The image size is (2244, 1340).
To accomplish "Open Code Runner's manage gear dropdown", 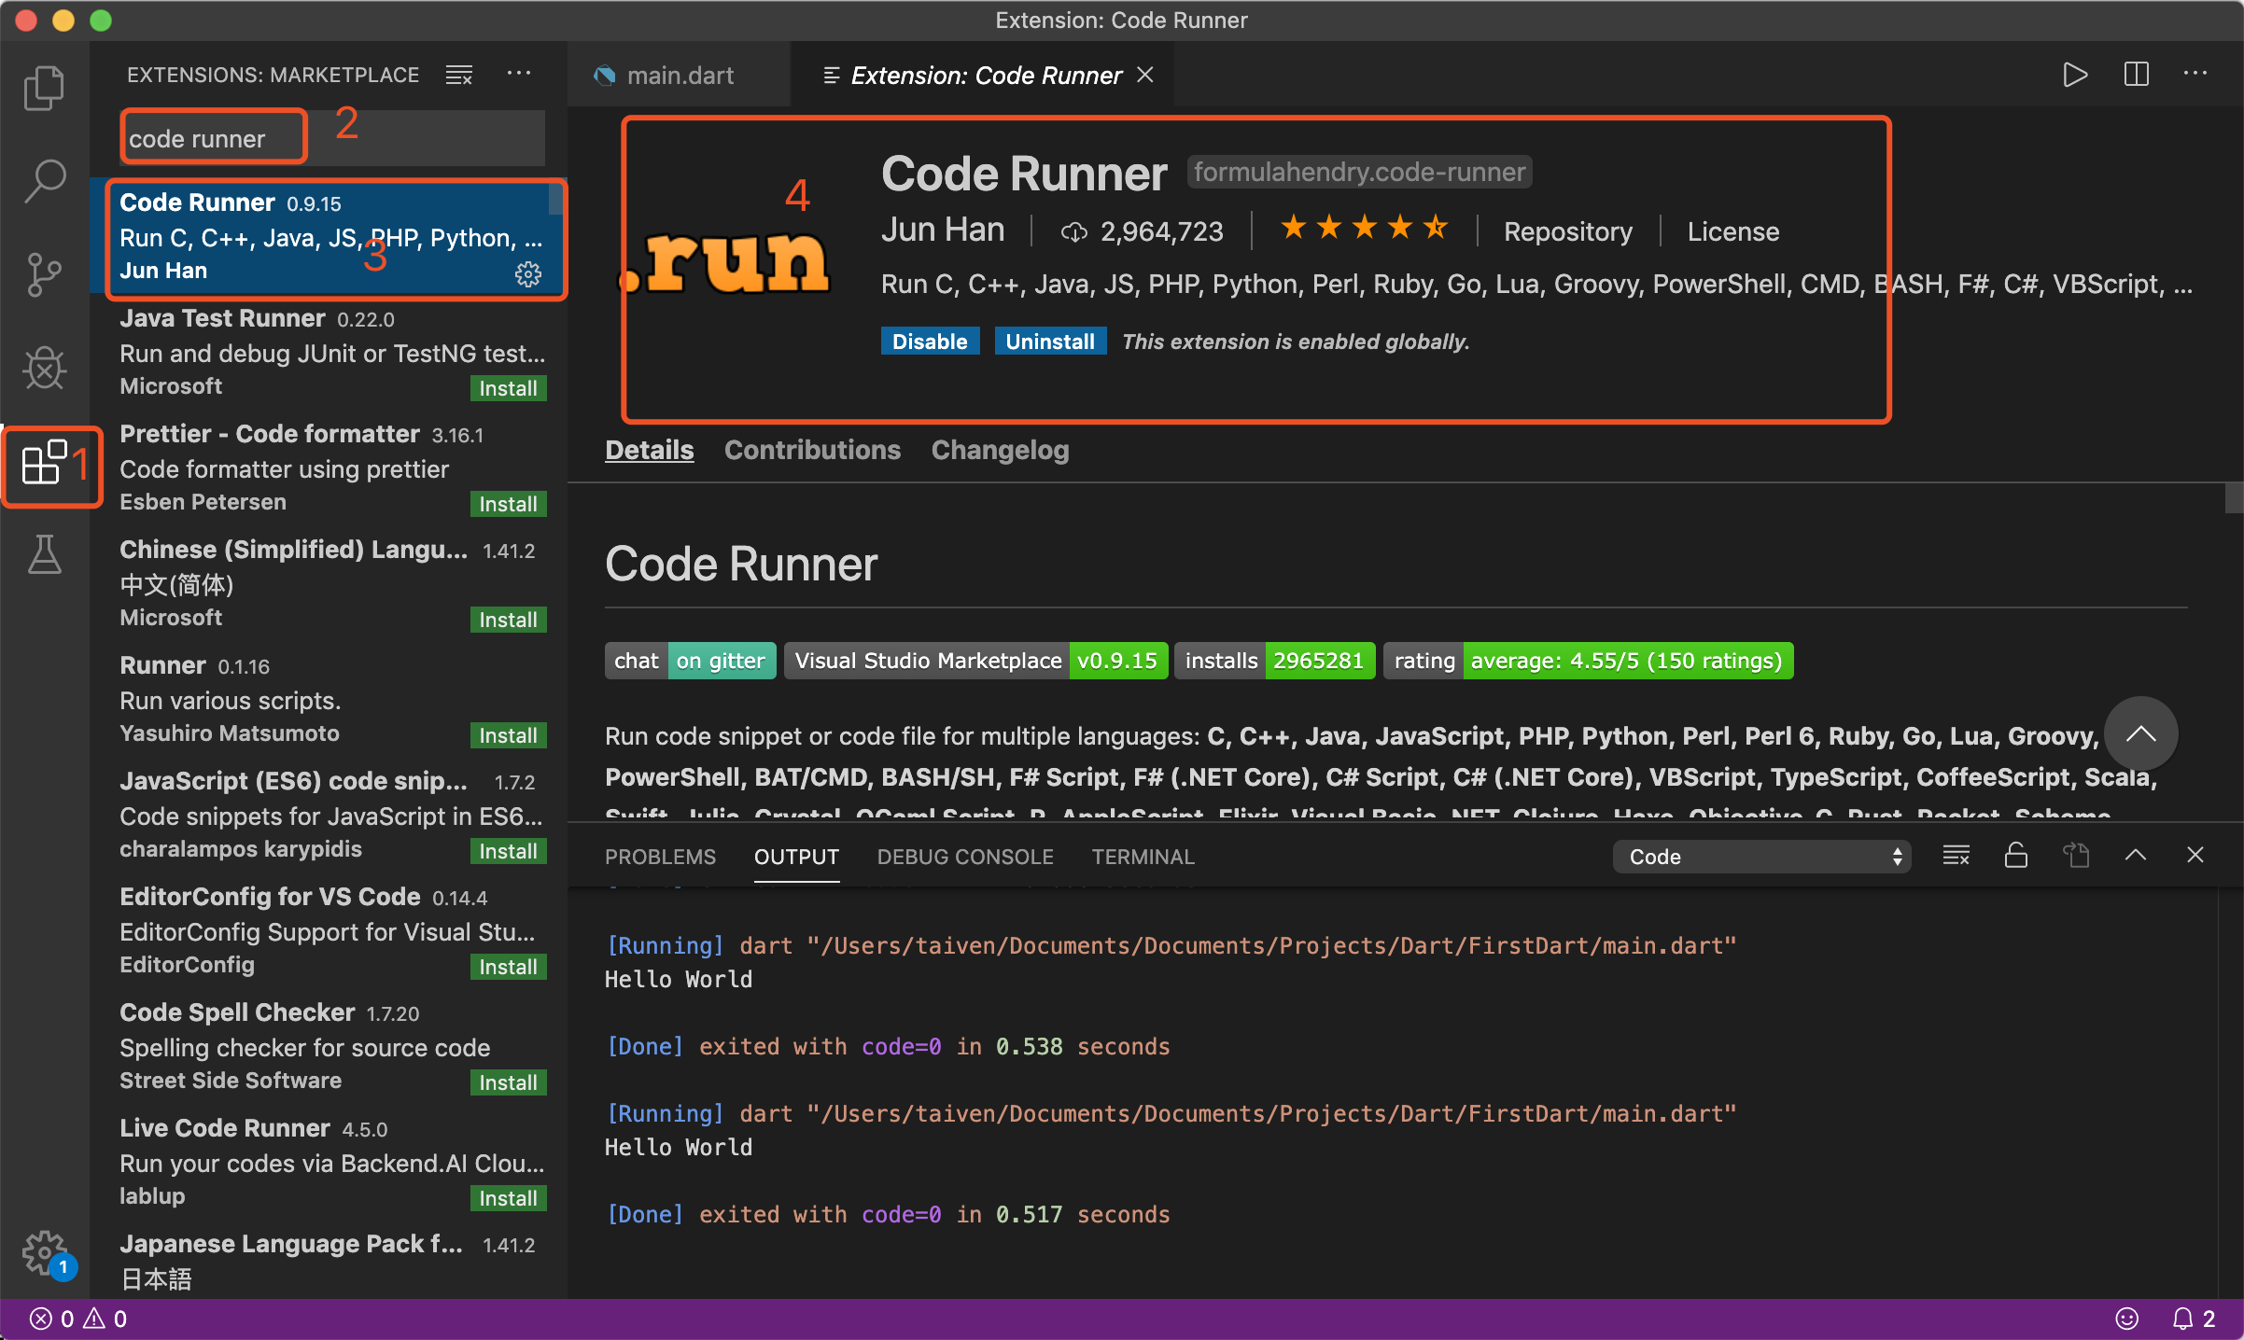I will tap(528, 273).
